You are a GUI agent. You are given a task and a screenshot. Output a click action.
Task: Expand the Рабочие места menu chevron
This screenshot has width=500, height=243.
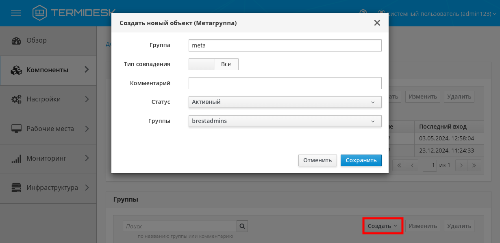click(87, 129)
